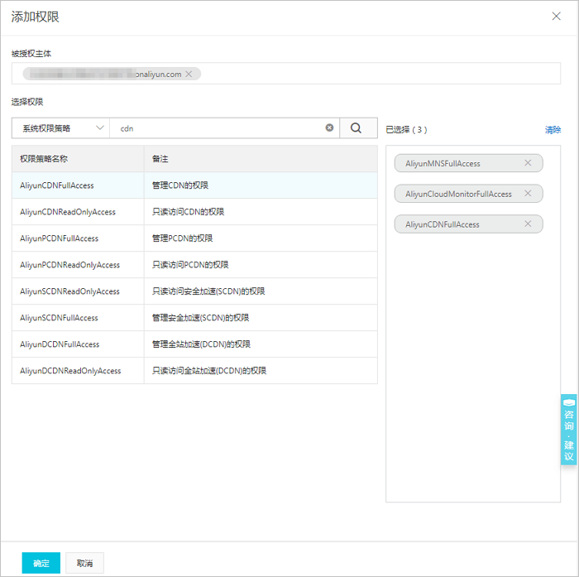Image resolution: width=579 pixels, height=577 pixels.
Task: Remove AliyunCloudMonitorFullAccess from selected list
Action: [528, 194]
